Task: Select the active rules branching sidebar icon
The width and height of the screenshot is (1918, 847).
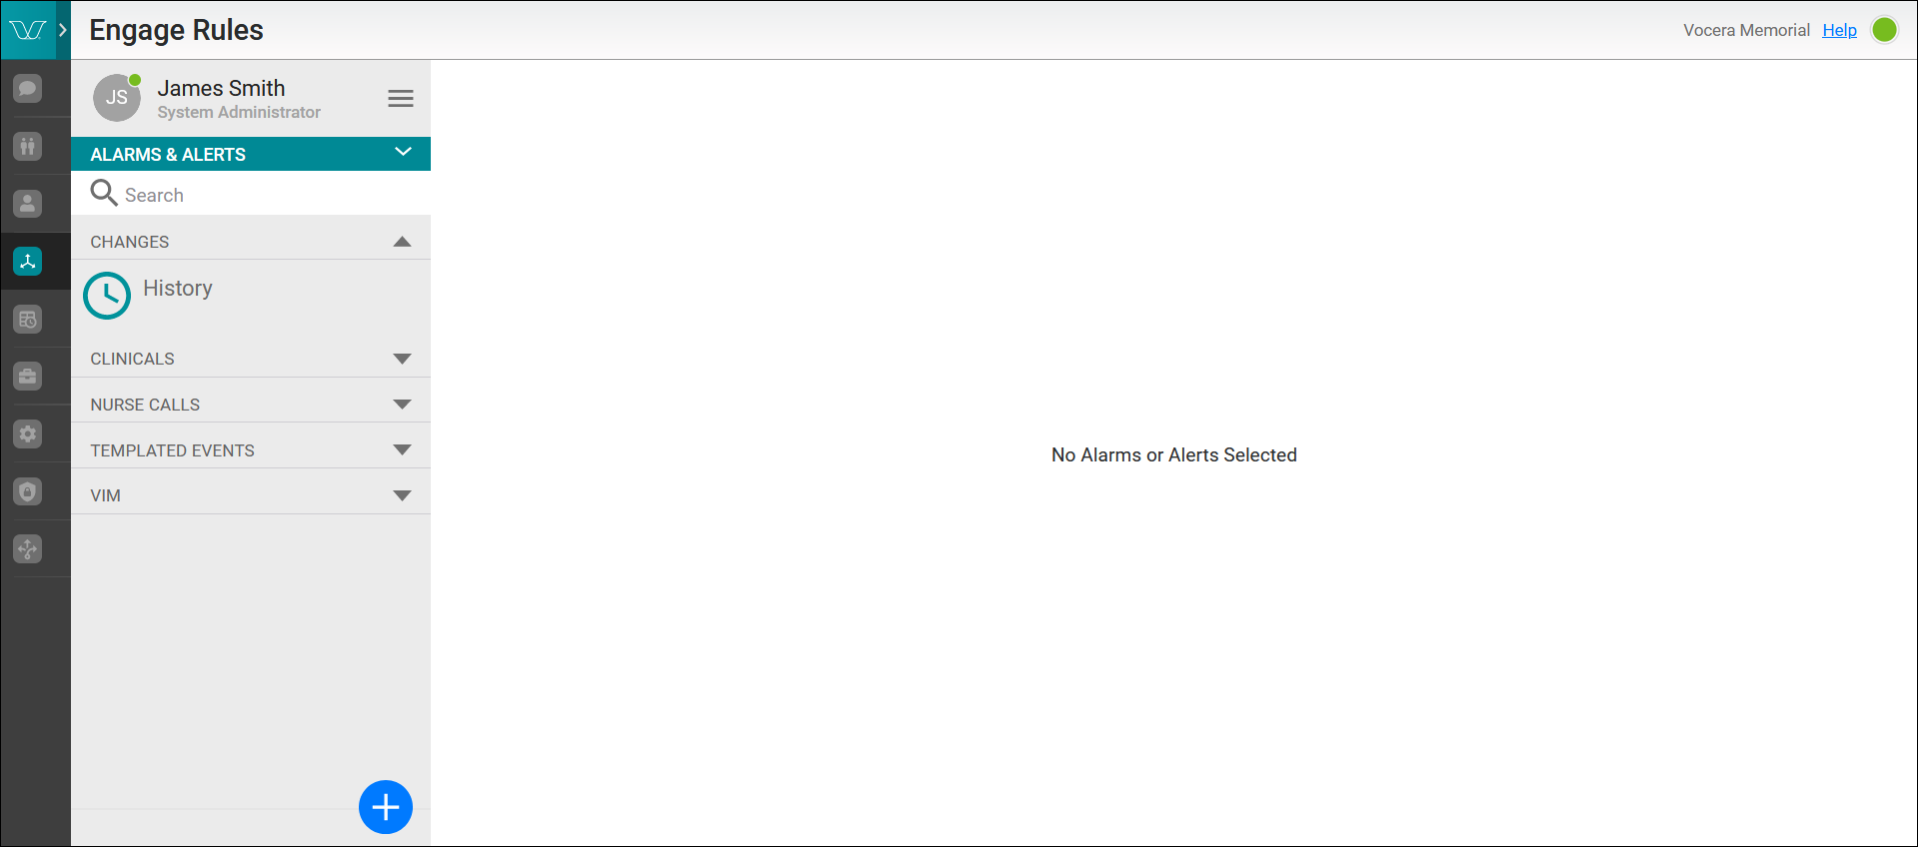Action: pos(28,262)
